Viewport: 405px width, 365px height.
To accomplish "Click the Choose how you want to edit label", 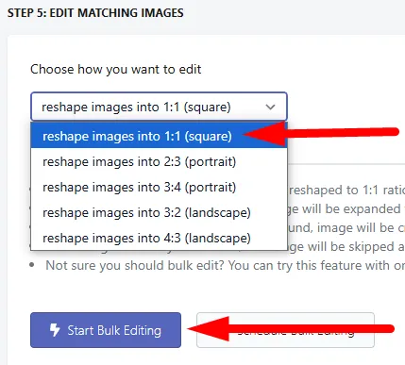I will [x=115, y=69].
